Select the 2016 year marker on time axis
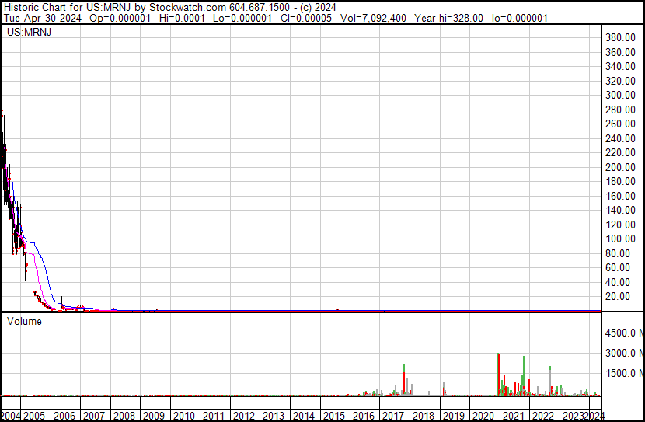Image resolution: width=645 pixels, height=422 pixels. (x=364, y=415)
